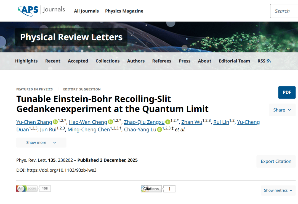Expand Show metrics panel

[278, 190]
